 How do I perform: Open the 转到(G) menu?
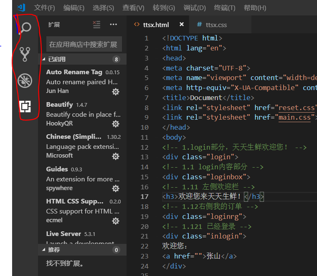(x=164, y=8)
